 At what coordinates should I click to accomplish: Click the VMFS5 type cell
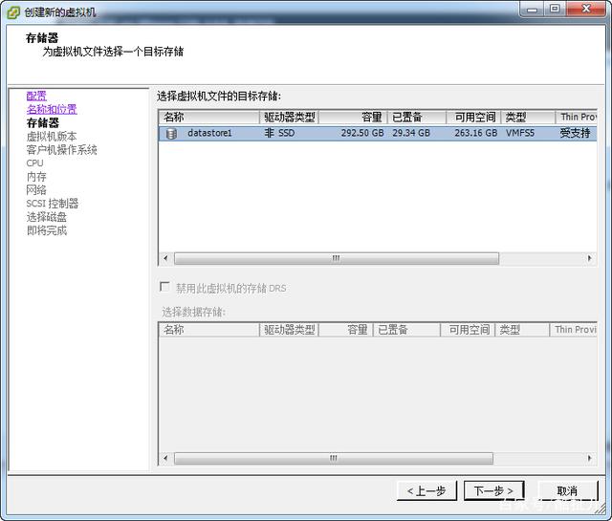[520, 133]
